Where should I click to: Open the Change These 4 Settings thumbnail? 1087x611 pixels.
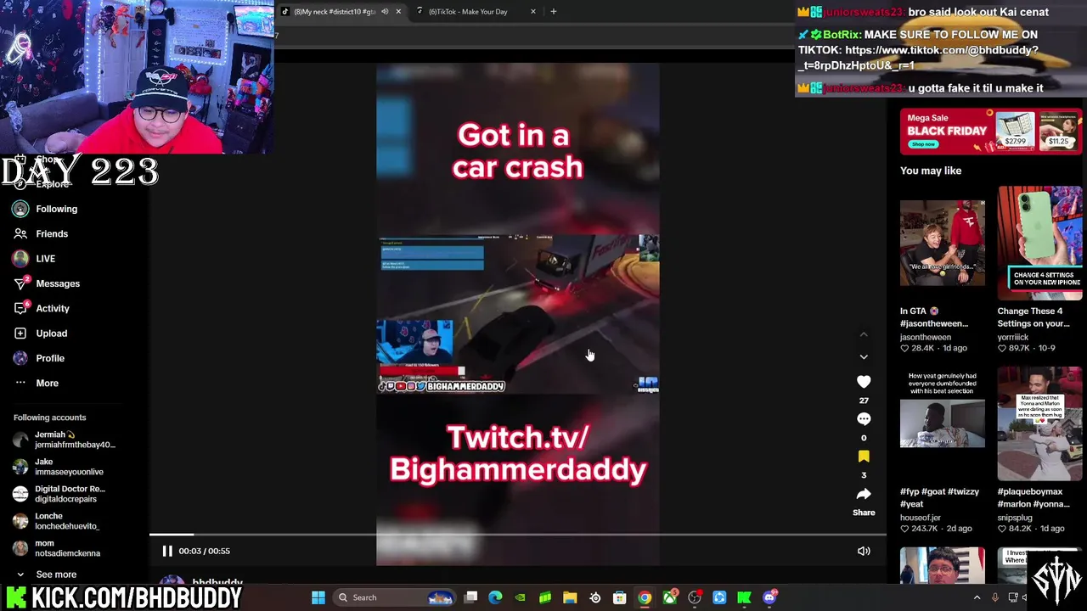(x=1039, y=243)
